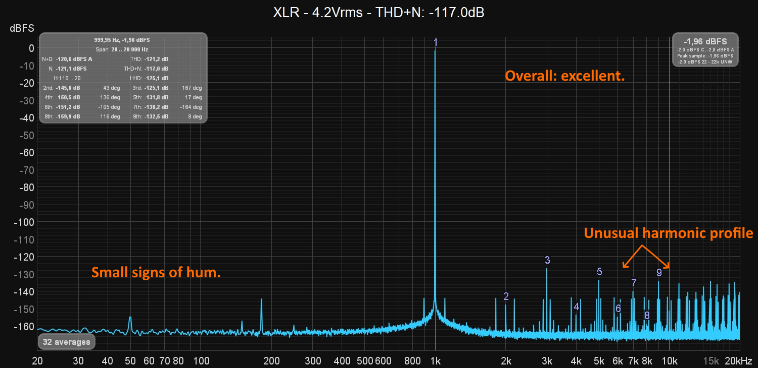Click the 6th harmonic phase "-105 deg"
The width and height of the screenshot is (758, 368).
coord(109,107)
